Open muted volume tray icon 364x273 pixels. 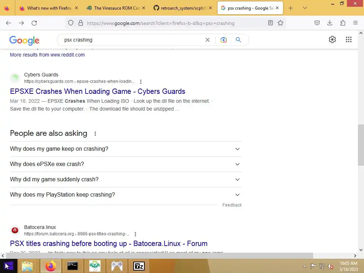[330, 266]
